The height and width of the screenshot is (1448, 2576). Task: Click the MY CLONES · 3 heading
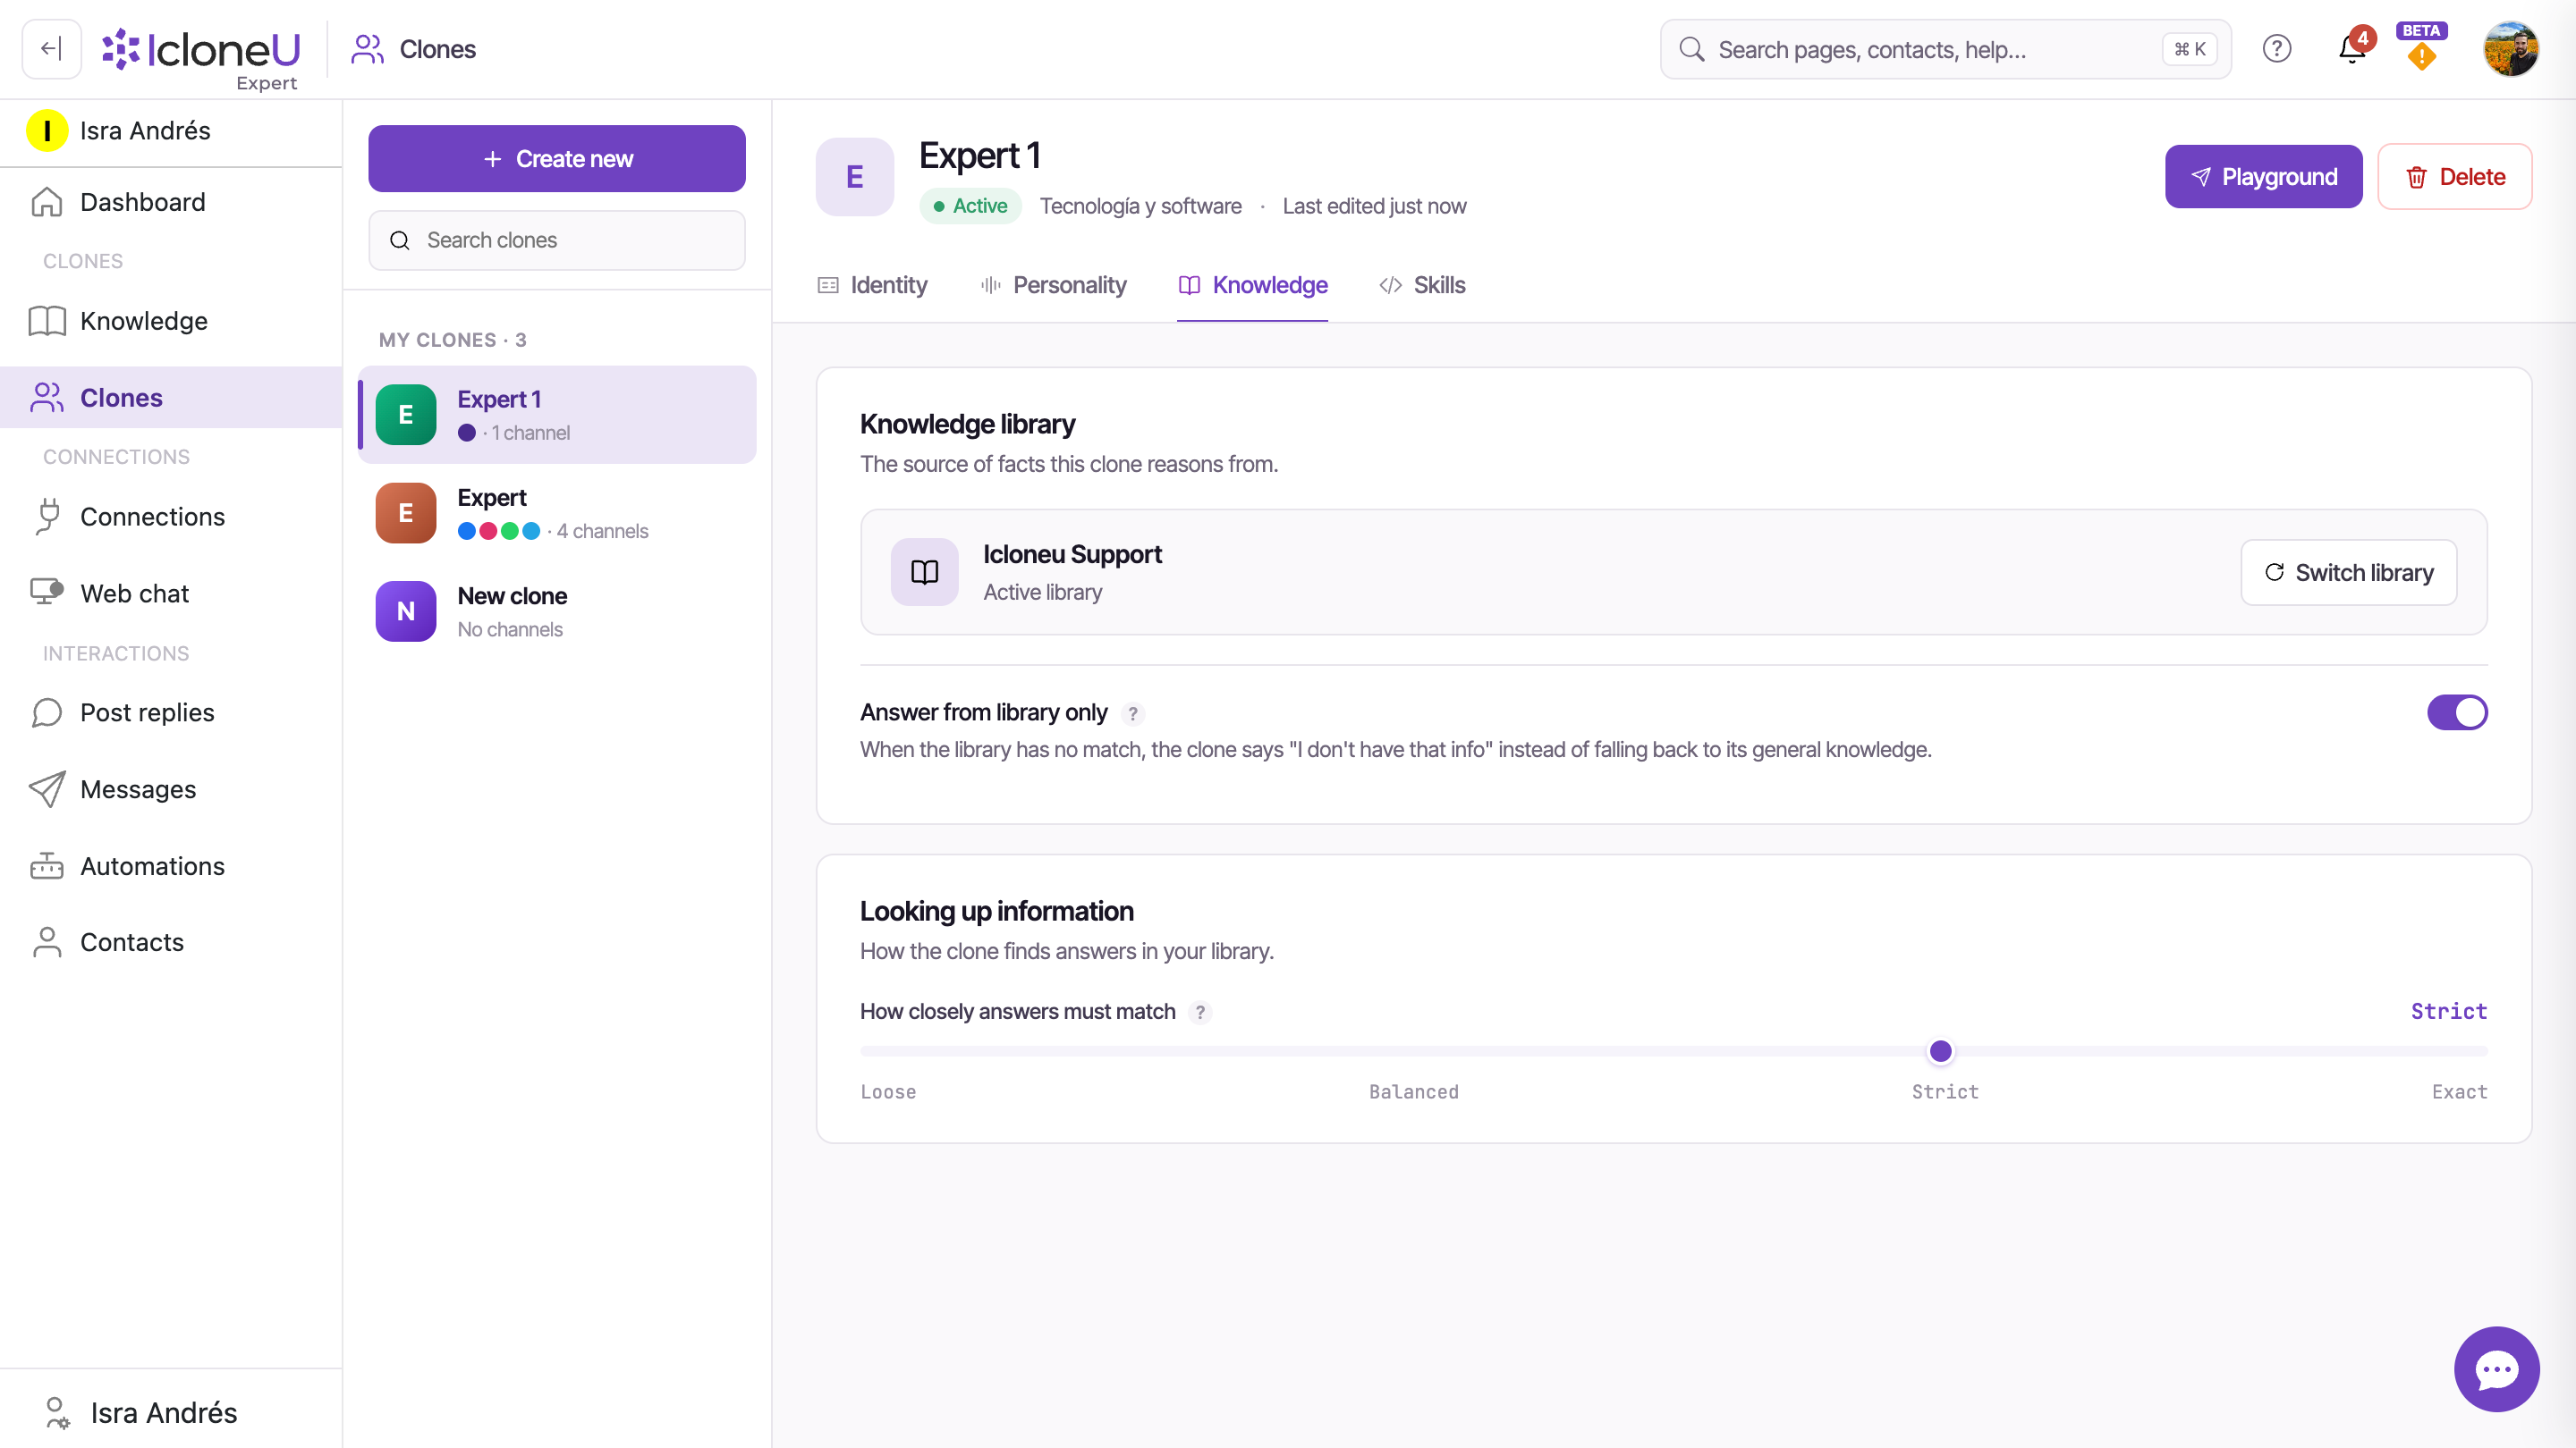(453, 340)
